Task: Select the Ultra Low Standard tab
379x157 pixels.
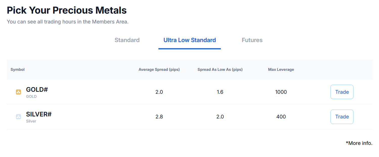Action: pyautogui.click(x=189, y=40)
